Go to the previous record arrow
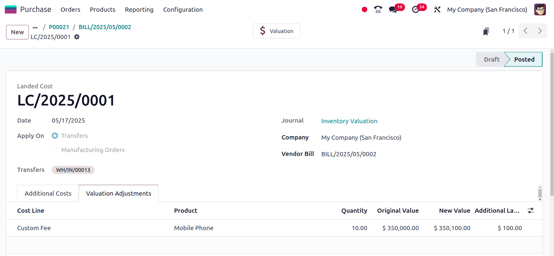Viewport: 554px width, 256px height. click(525, 31)
